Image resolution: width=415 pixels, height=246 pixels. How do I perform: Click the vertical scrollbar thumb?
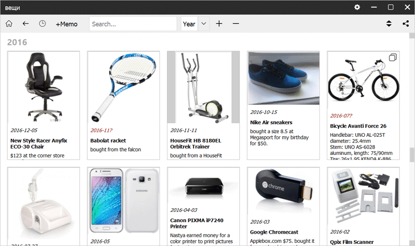(411, 155)
